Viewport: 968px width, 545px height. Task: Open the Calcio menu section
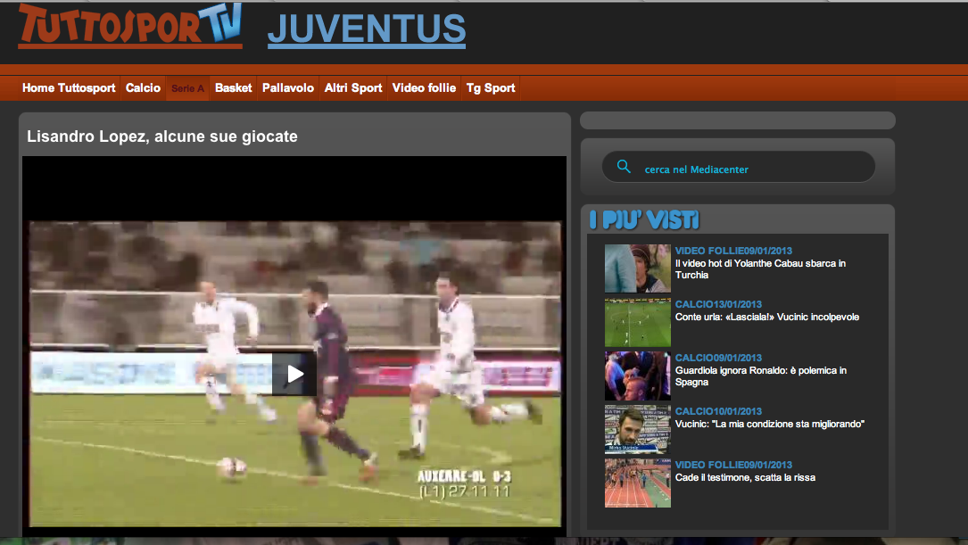(143, 88)
